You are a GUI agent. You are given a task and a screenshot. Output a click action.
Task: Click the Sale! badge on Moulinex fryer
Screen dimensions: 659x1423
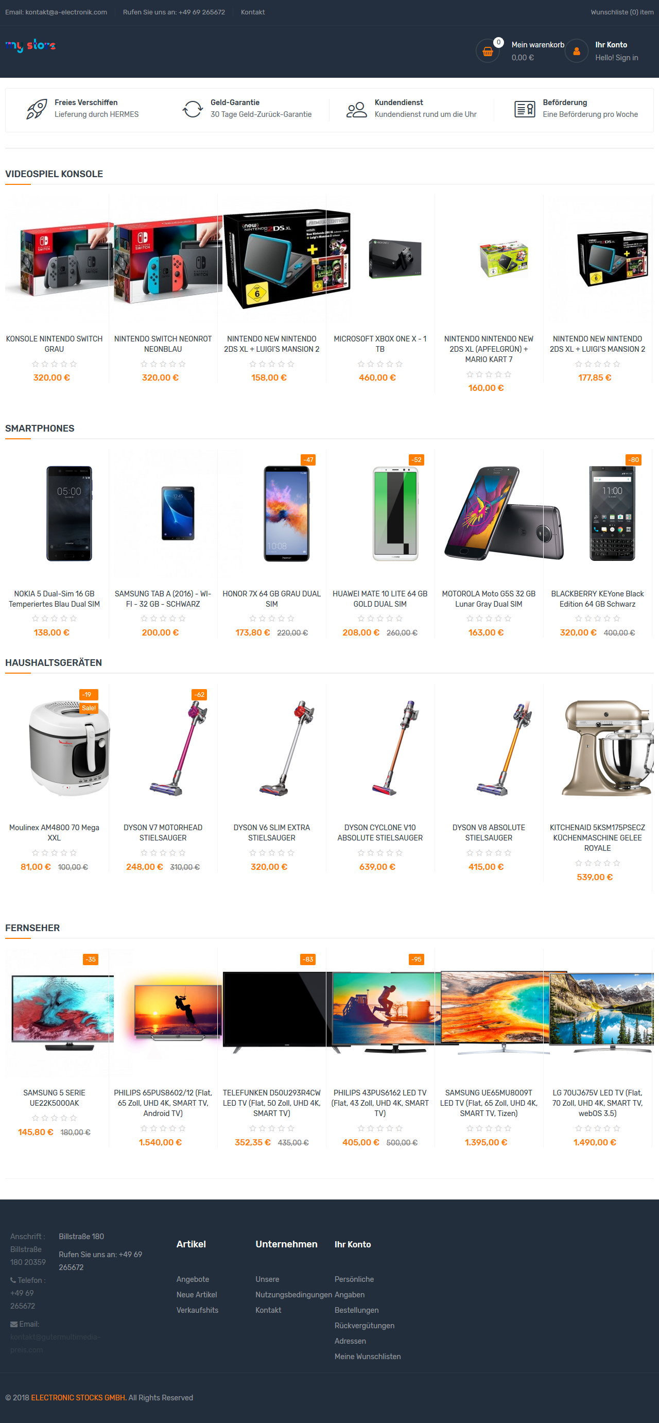tap(89, 708)
